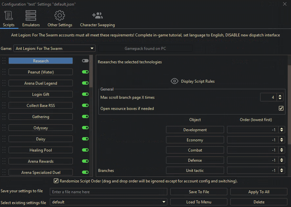The image size is (291, 207).
Task: Expand the Game selection dropdown
Action: click(92, 49)
